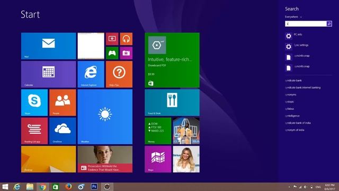Open the Sports tile showing a podium speaker
This screenshot has height=191, width=339.
[186, 131]
